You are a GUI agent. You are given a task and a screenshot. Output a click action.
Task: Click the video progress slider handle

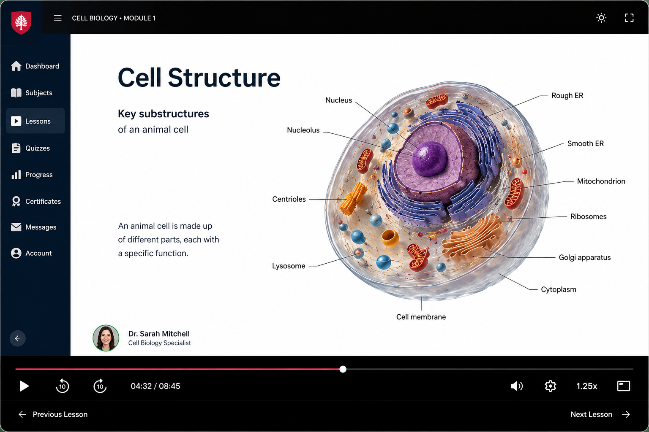tap(343, 369)
